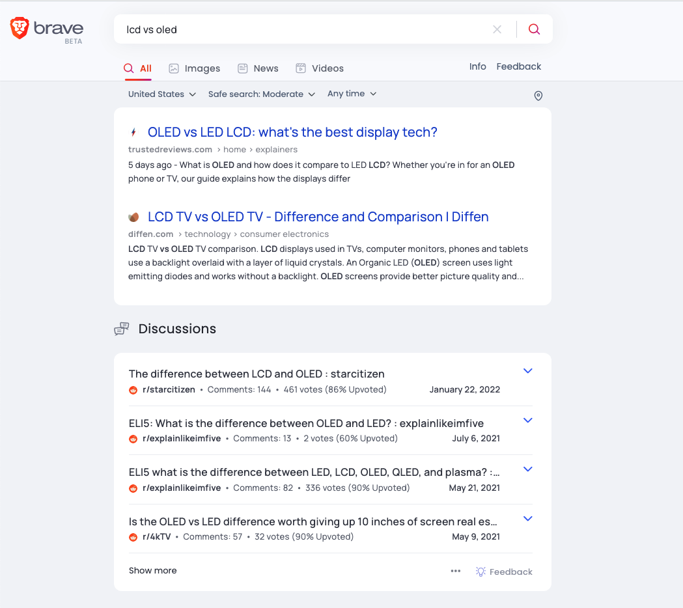Image resolution: width=683 pixels, height=608 pixels.
Task: Open ELI5 LED, LCD, OLED, QLED, plasma discussion
Action: [314, 472]
